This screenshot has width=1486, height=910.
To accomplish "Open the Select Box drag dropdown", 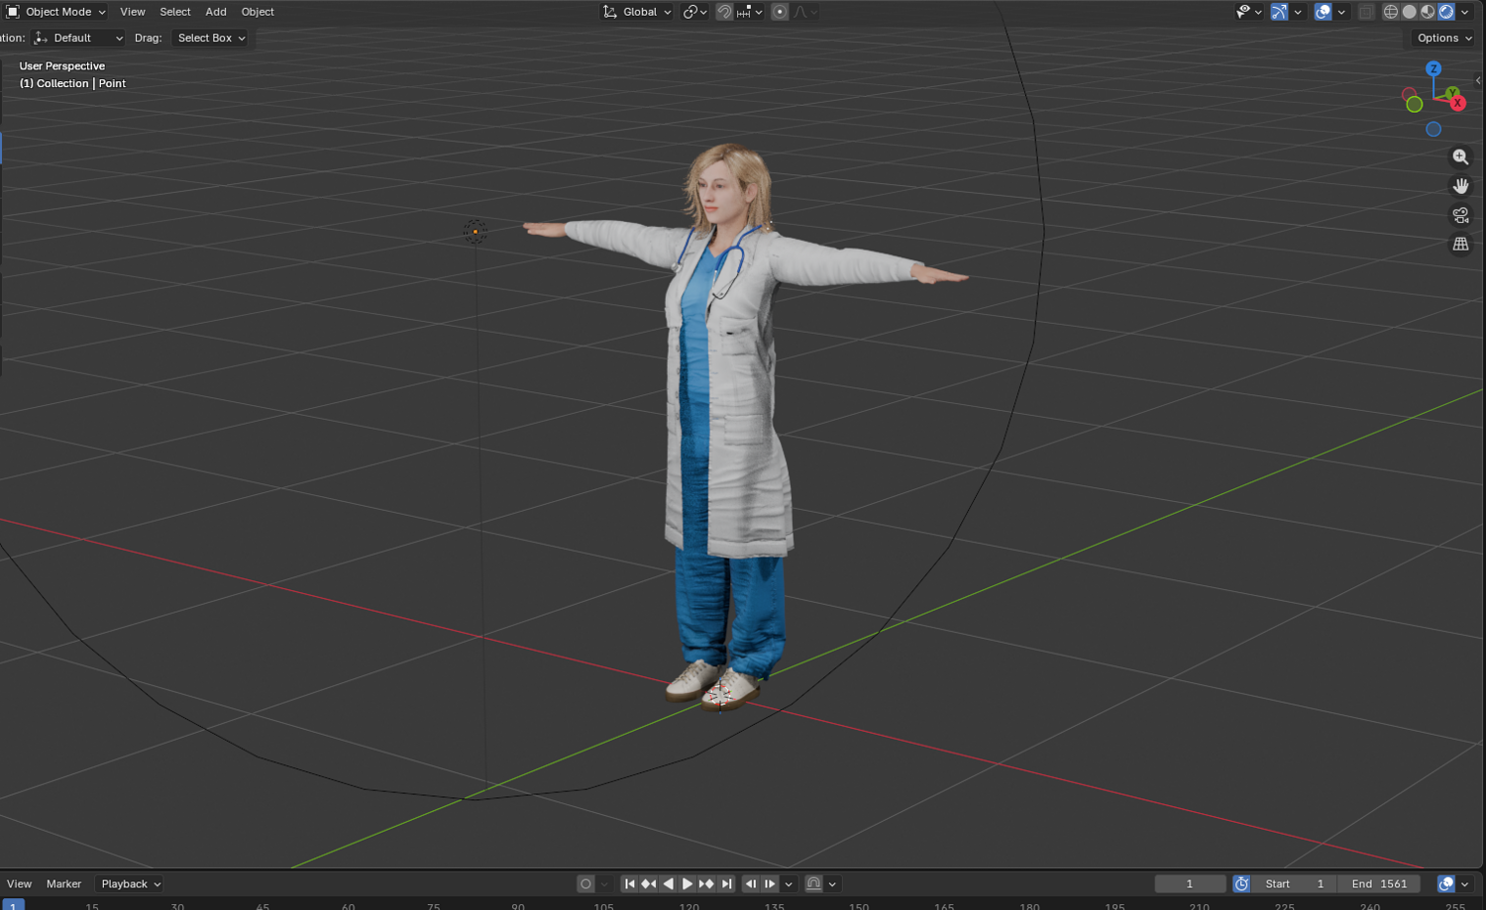I will [x=210, y=38].
